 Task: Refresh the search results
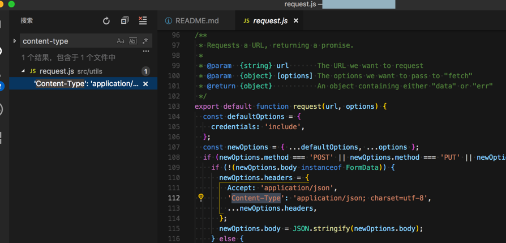point(106,21)
